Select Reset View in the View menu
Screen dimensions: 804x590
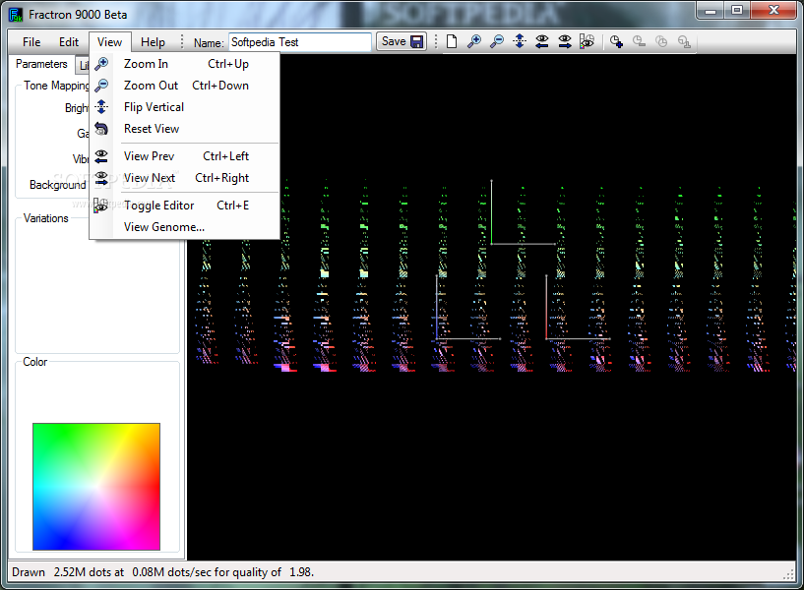point(152,129)
